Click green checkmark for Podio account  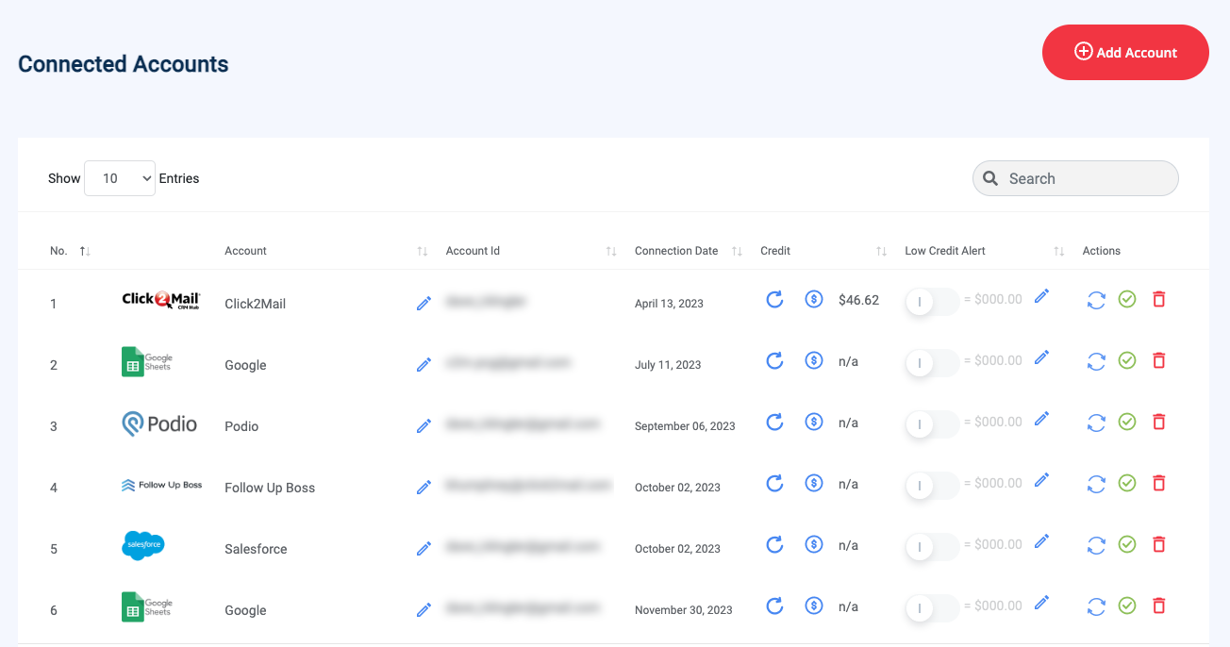tap(1127, 422)
